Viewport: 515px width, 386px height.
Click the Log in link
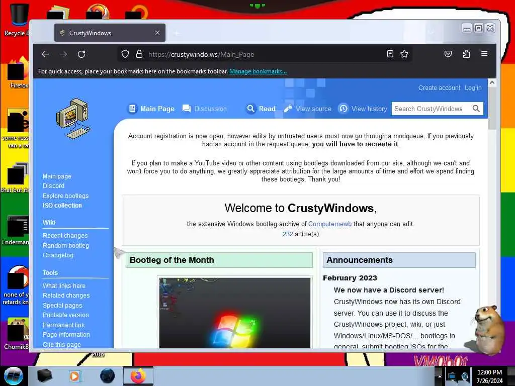[473, 88]
